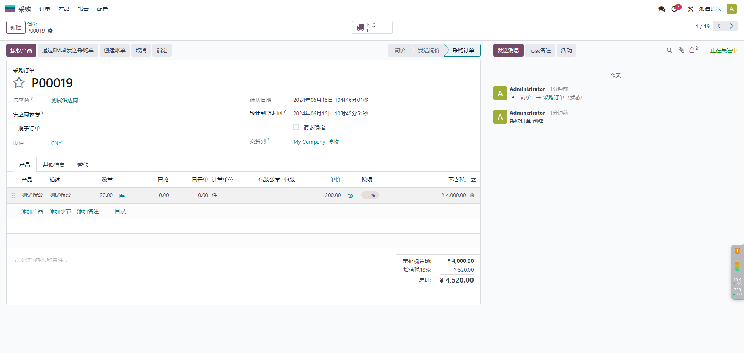The width and height of the screenshot is (744, 353).
Task: Toggle the 请求确定 checkbox
Action: click(296, 127)
